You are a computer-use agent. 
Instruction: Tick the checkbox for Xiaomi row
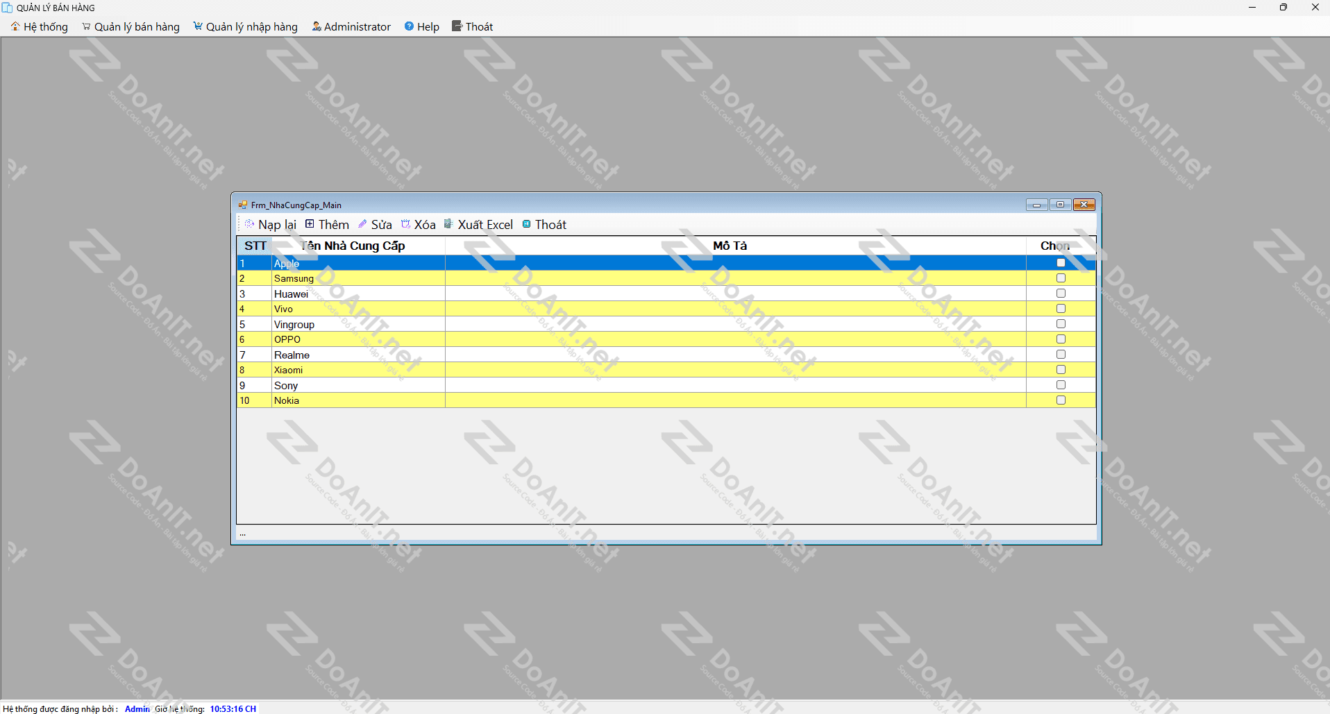pyautogui.click(x=1061, y=370)
